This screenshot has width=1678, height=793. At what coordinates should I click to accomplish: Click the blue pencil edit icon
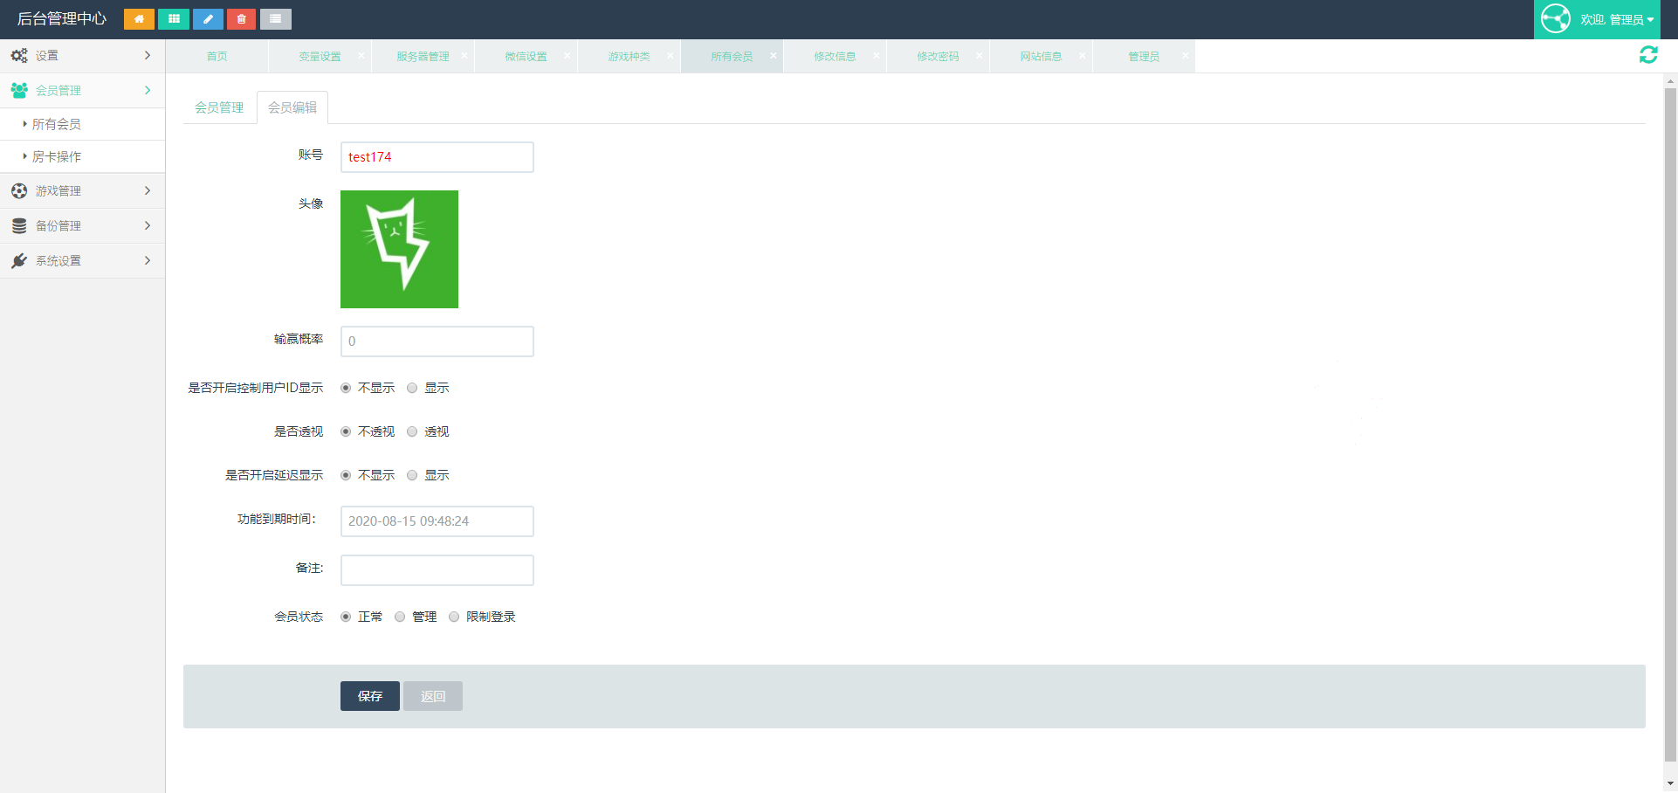(x=208, y=18)
